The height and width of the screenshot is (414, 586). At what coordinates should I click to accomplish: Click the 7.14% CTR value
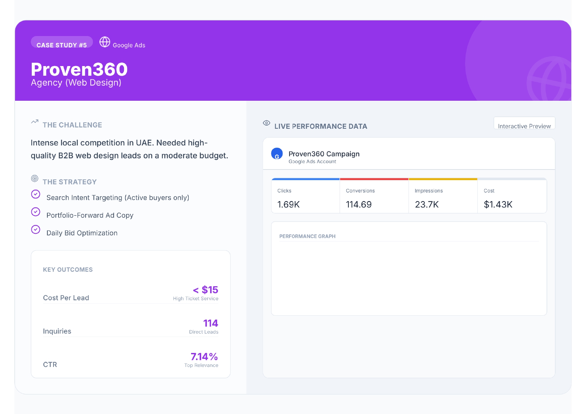click(204, 357)
